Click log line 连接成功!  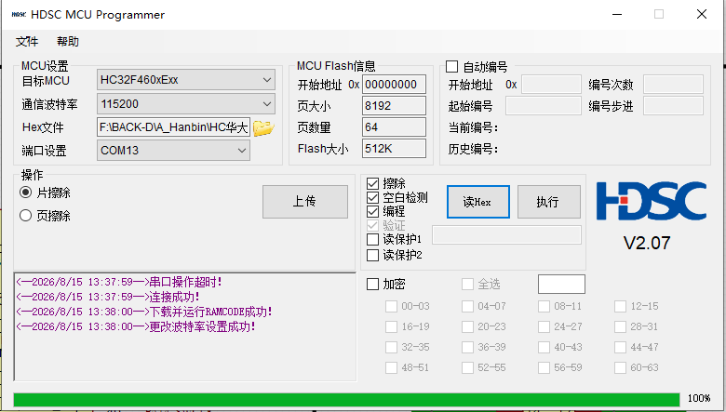click(x=108, y=297)
